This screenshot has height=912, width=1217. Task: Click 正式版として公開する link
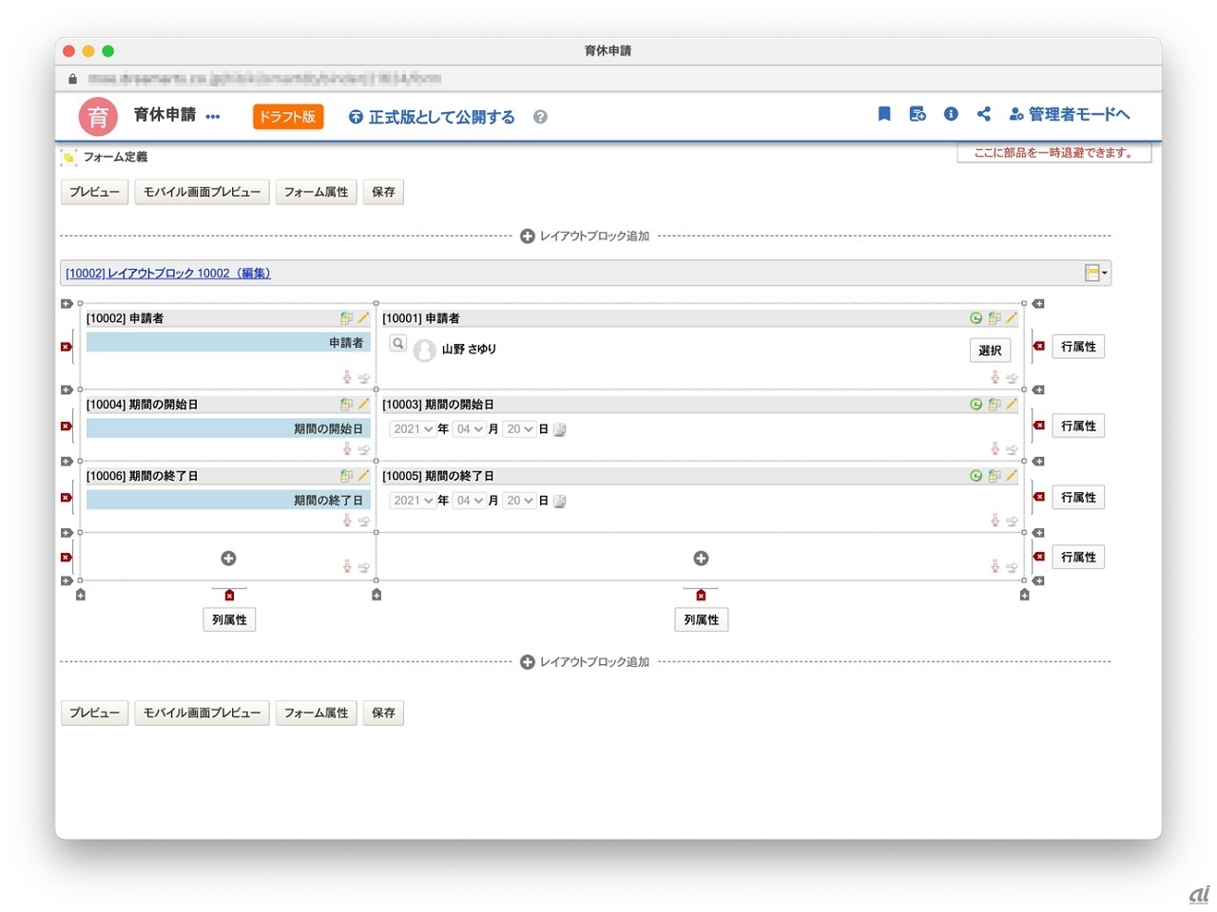click(x=441, y=117)
